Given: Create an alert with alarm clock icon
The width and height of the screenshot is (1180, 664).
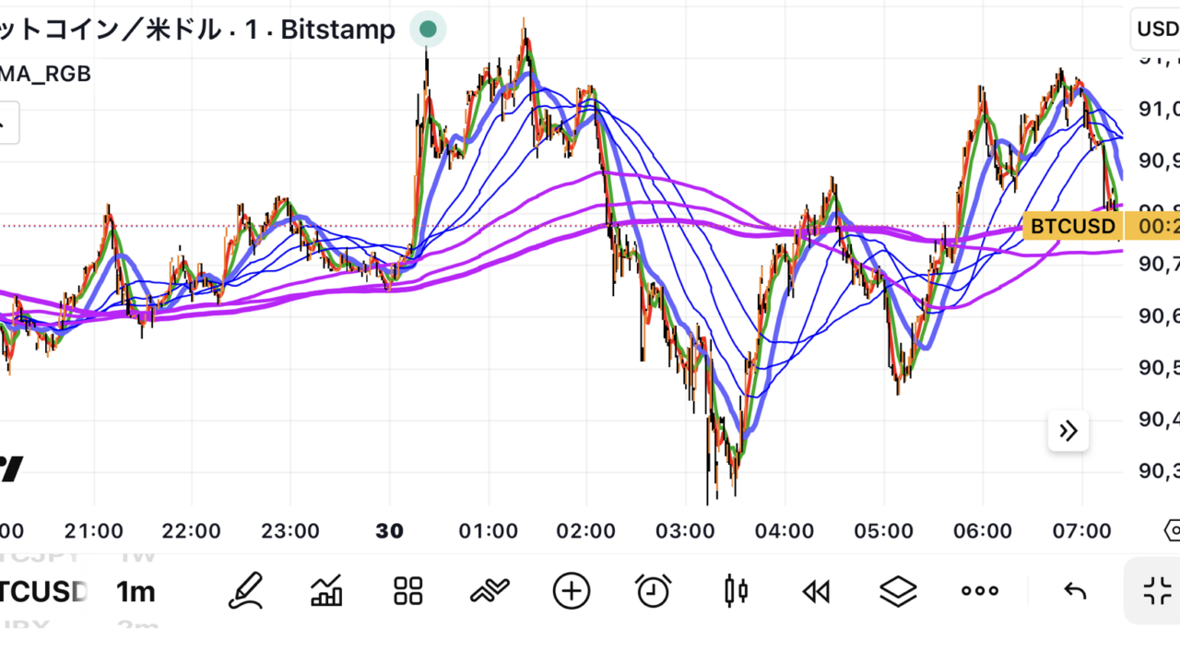Looking at the screenshot, I should point(653,591).
